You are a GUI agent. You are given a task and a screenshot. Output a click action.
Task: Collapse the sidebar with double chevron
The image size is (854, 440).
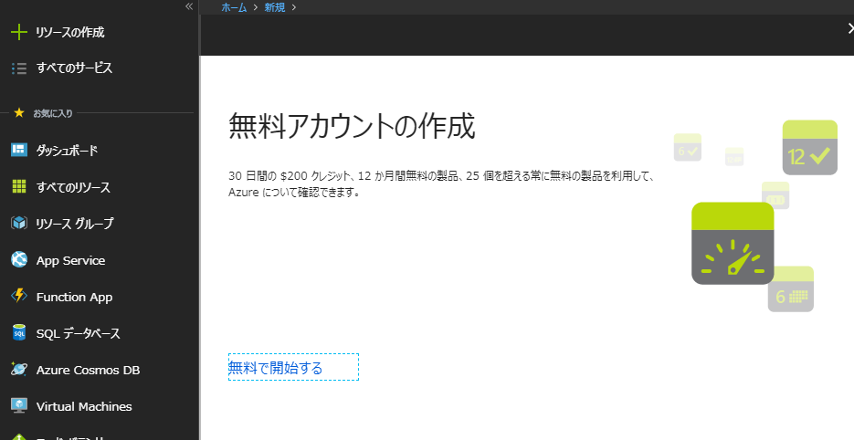[189, 6]
